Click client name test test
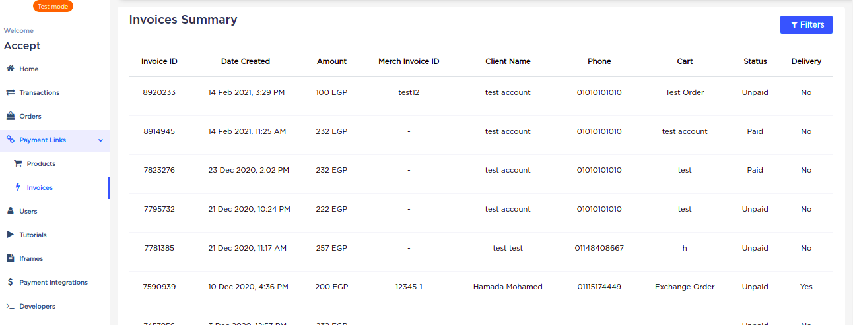The height and width of the screenshot is (325, 853). (x=508, y=248)
